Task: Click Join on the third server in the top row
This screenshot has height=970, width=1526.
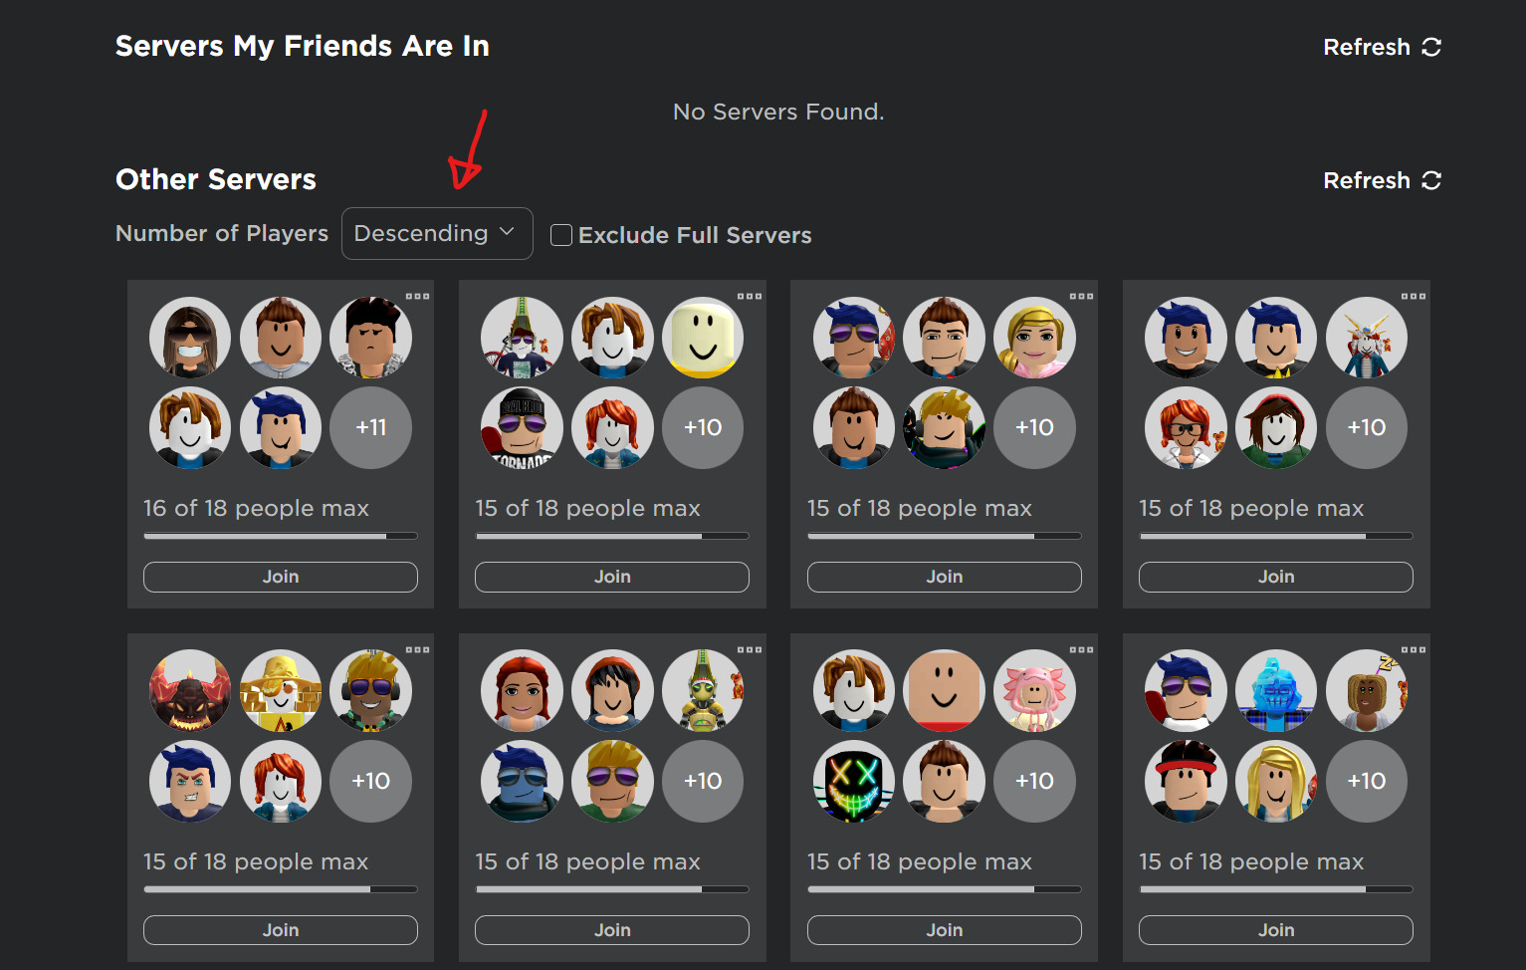Action: tap(944, 576)
